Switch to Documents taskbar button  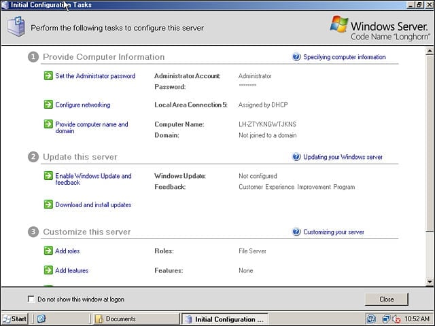tap(136, 319)
